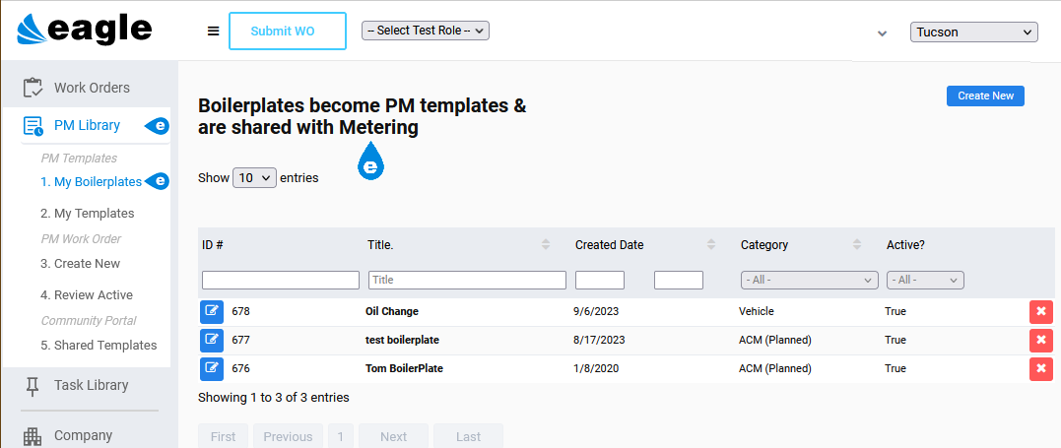The height and width of the screenshot is (448, 1061).
Task: Open the Active filter dropdown
Action: pyautogui.click(x=925, y=281)
